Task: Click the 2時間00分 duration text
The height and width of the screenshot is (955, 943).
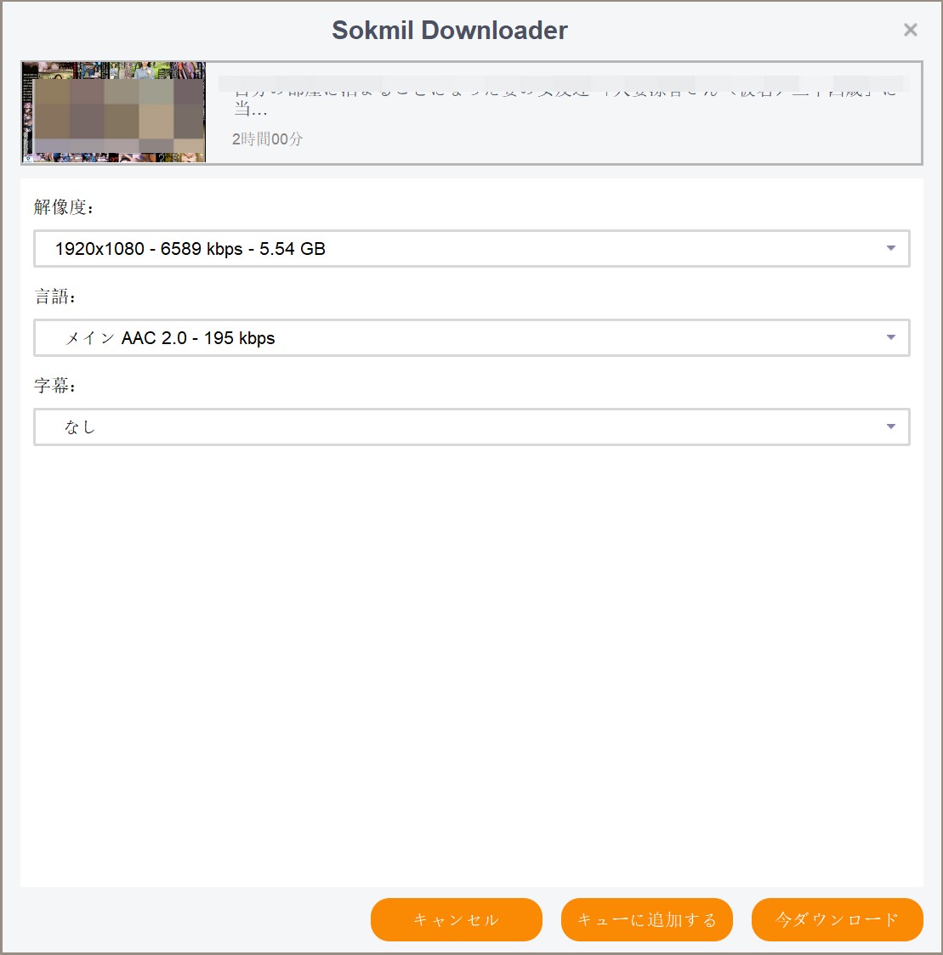Action: 267,138
